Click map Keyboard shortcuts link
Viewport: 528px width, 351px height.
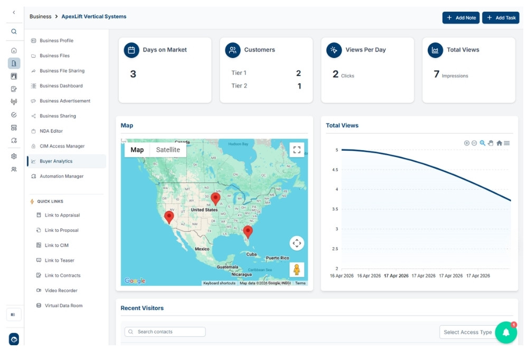[x=219, y=283]
